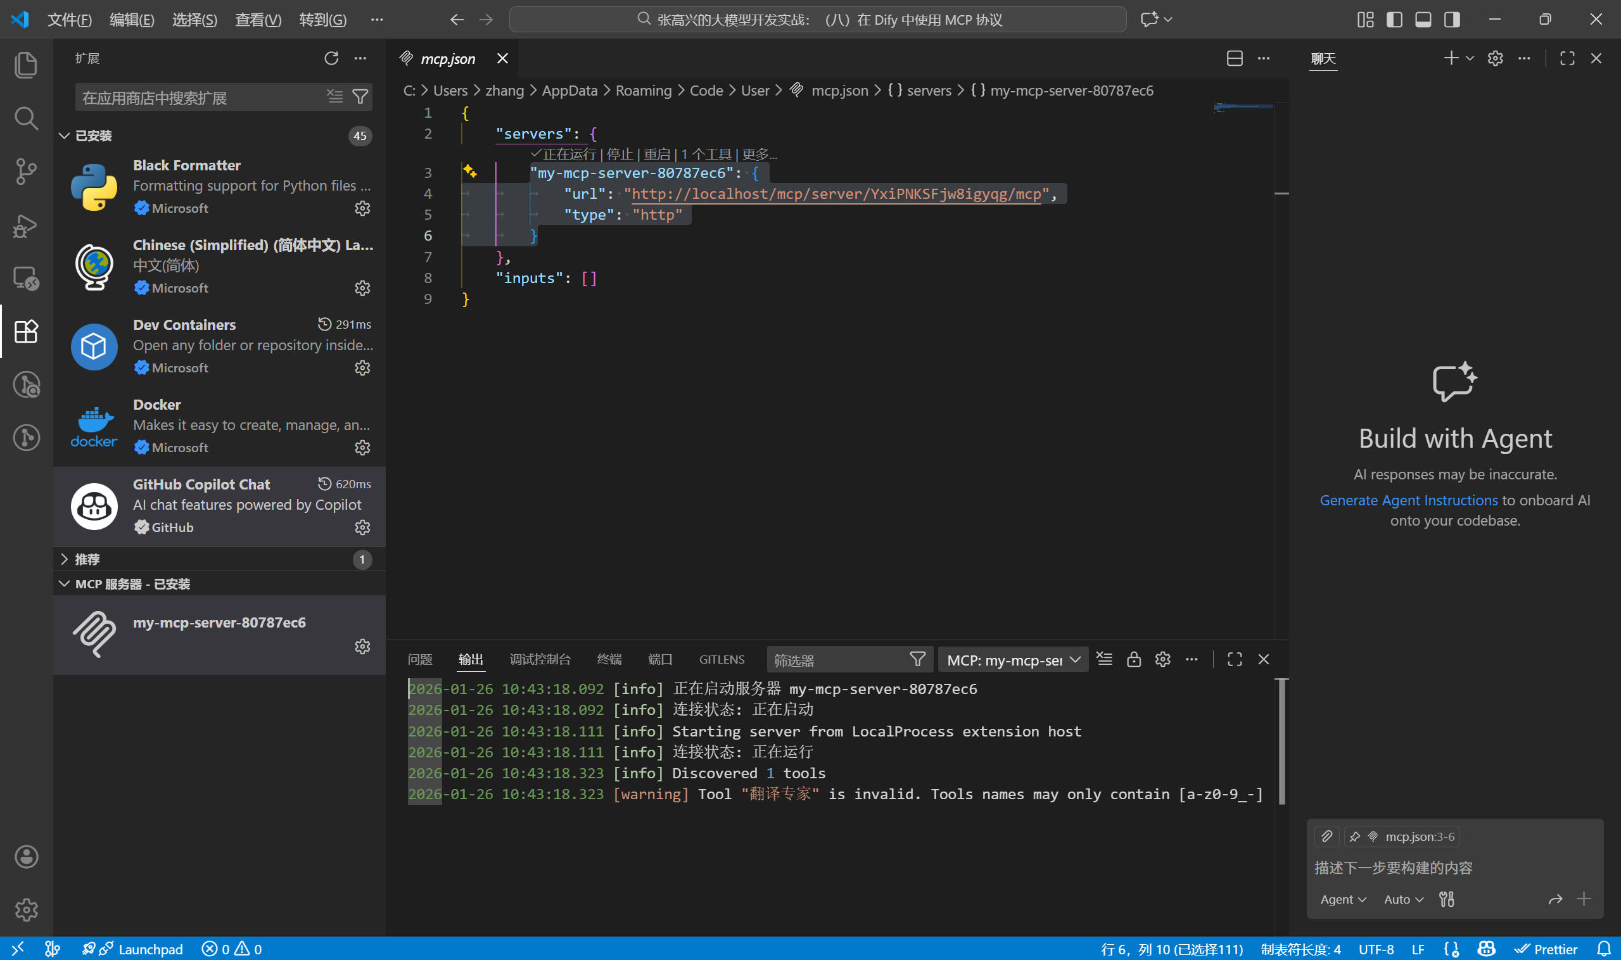Click the refresh extensions icon
Image resolution: width=1621 pixels, height=960 pixels.
(x=331, y=58)
